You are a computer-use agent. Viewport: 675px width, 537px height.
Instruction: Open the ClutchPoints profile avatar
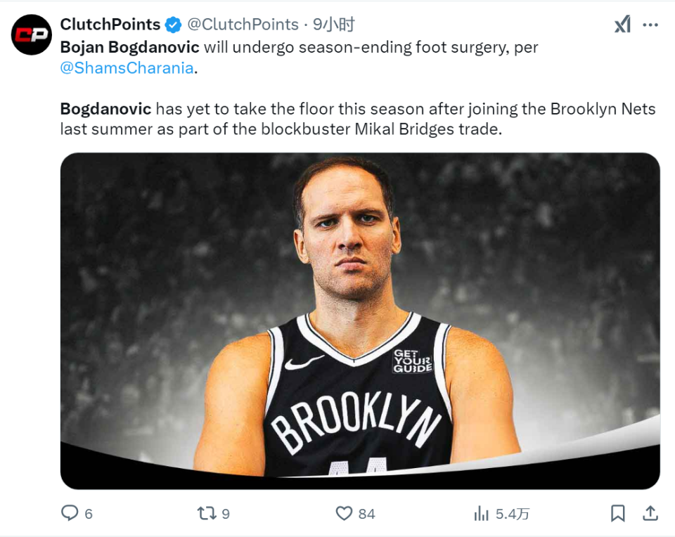(x=32, y=35)
